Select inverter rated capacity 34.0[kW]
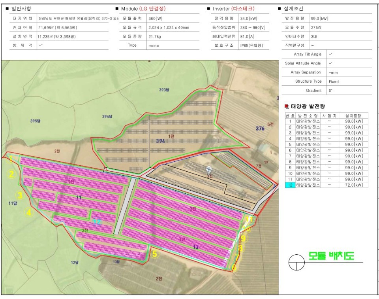The width and height of the screenshot is (379, 299). coord(249,19)
